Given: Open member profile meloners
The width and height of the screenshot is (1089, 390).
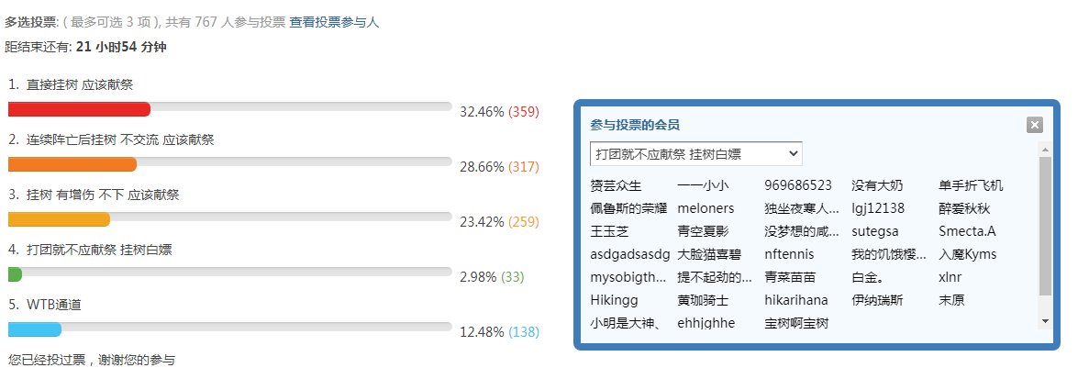Looking at the screenshot, I should point(706,208).
